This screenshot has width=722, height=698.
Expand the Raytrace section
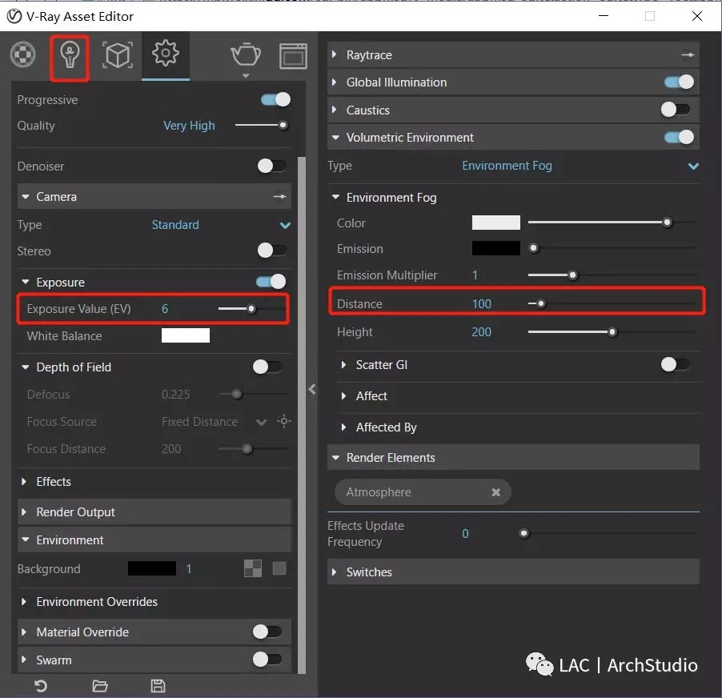[334, 54]
